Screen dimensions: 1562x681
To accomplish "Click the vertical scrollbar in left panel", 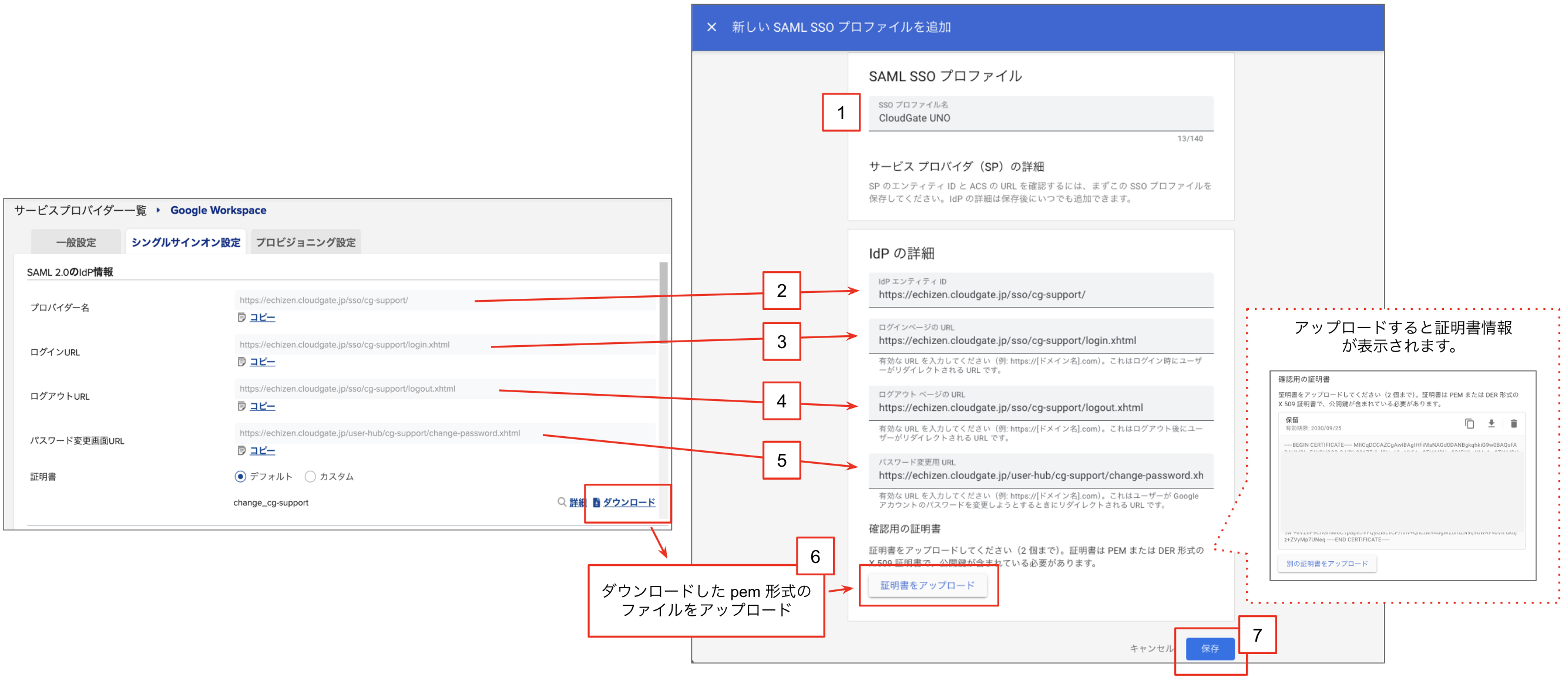I will coord(663,302).
